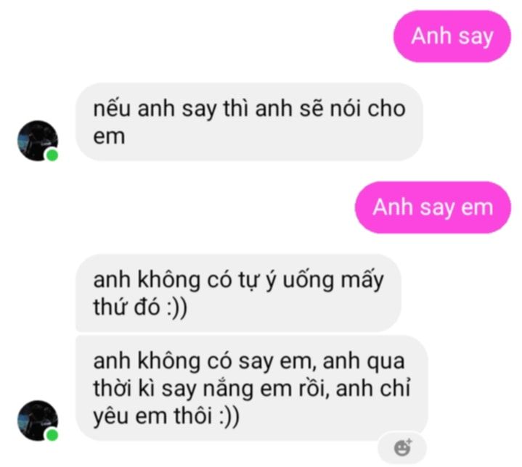Select the pink 'Anh say em' bubble
The width and height of the screenshot is (522, 467).
(x=433, y=207)
